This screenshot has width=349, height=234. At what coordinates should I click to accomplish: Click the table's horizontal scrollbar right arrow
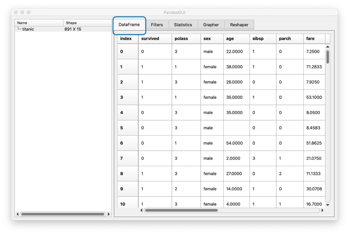[323, 210]
